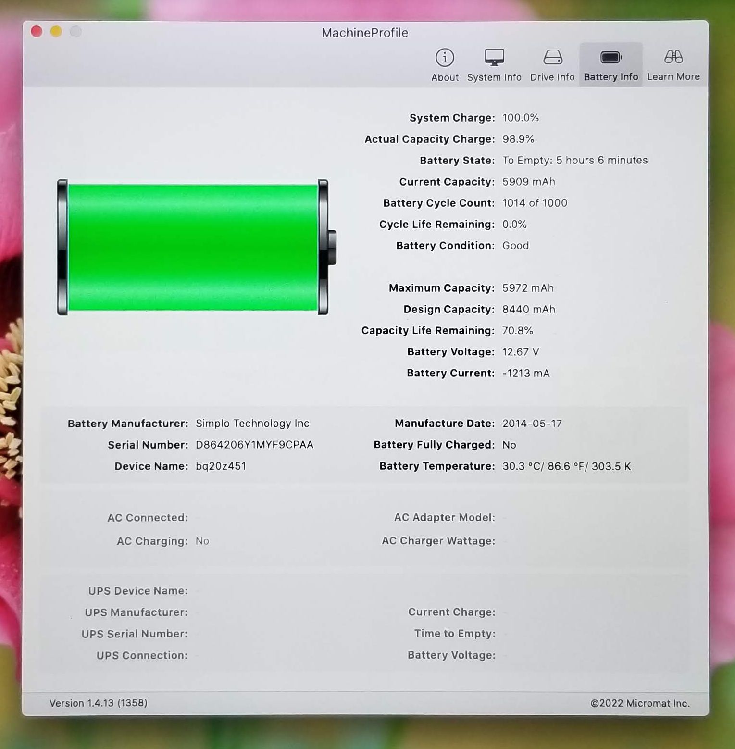Click the MachineProfile window title

coord(365,33)
